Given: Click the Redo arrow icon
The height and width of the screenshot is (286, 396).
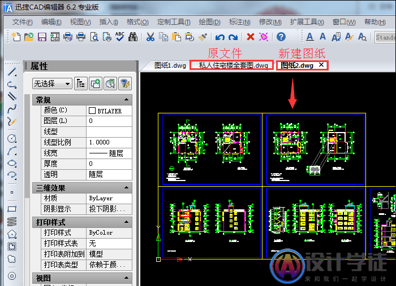Looking at the screenshot, I should (233, 37).
